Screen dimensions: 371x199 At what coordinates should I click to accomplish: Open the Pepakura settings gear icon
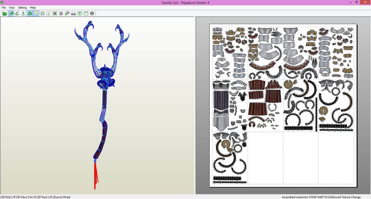(x=61, y=13)
